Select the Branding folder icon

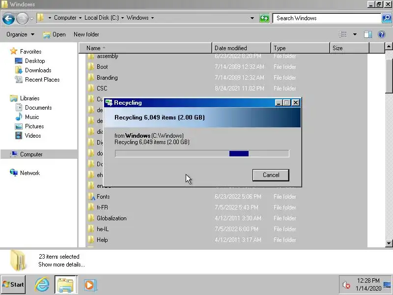point(91,78)
